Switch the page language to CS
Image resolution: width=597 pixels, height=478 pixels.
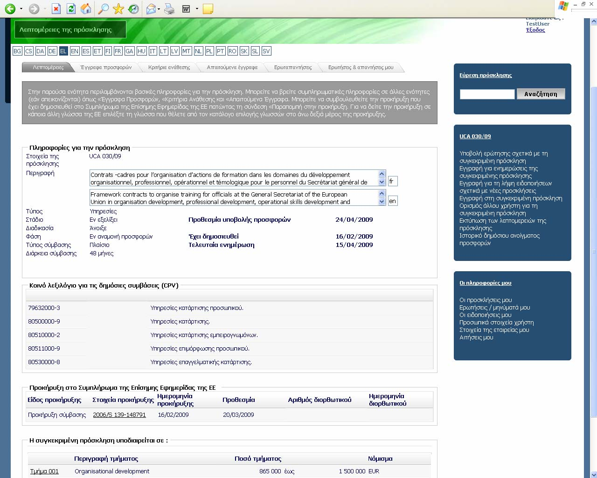point(29,51)
